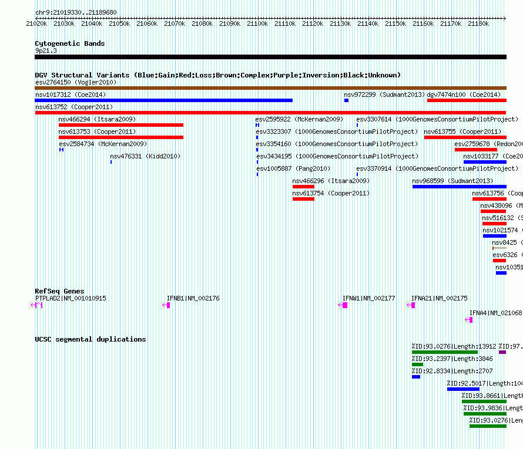Click the IFNA21 gene arrow glyph
Screen dimensions: 523x449
tap(411, 305)
